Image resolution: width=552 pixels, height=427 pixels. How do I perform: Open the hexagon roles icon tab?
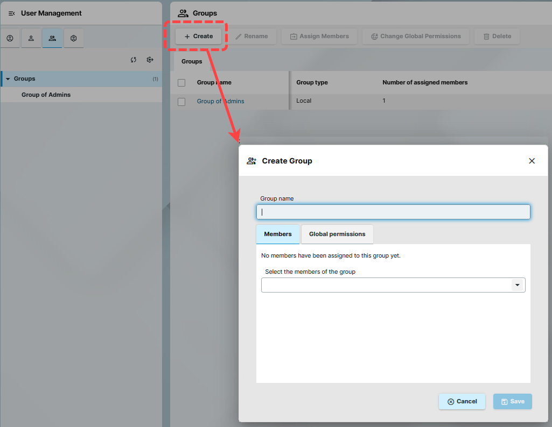tap(74, 38)
